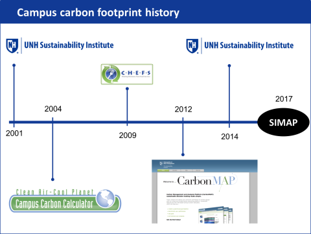Select the CHEFS logo image
The image size is (311, 234).
[127, 74]
